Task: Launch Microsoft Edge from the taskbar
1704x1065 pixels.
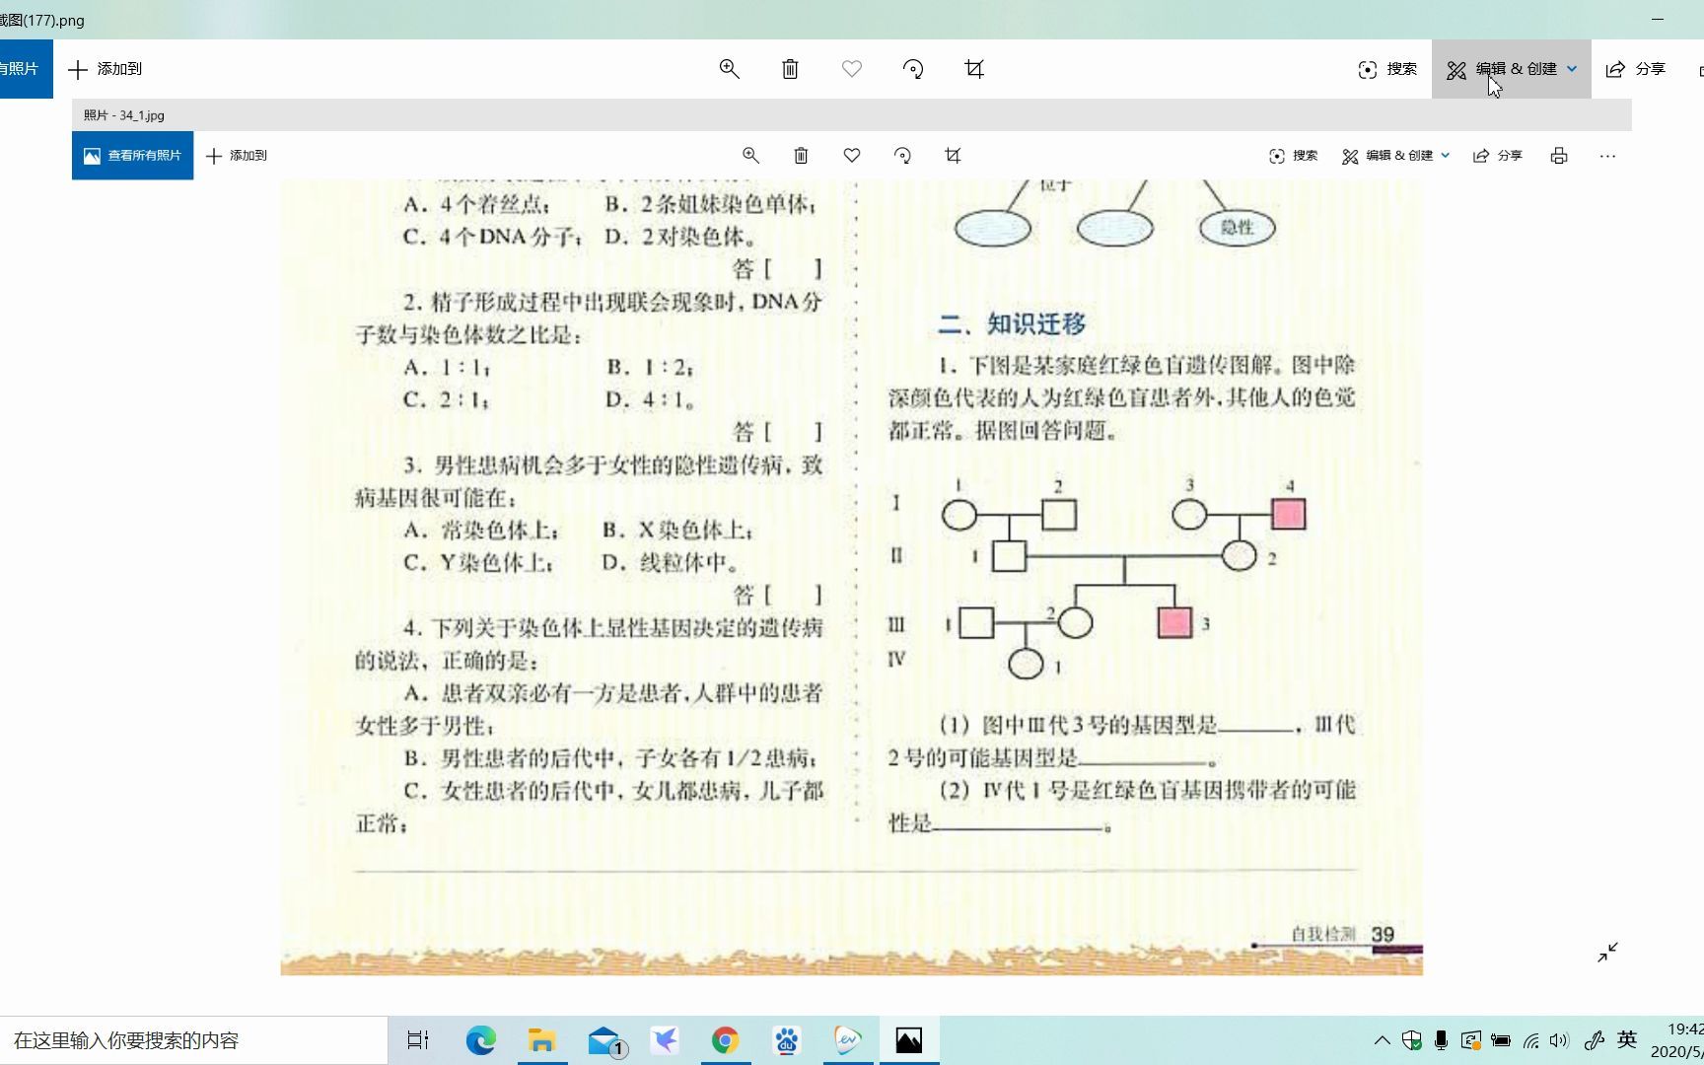Action: click(480, 1039)
